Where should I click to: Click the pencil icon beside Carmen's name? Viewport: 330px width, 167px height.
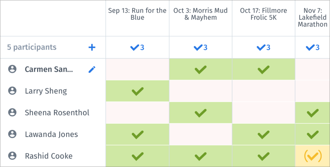(92, 69)
